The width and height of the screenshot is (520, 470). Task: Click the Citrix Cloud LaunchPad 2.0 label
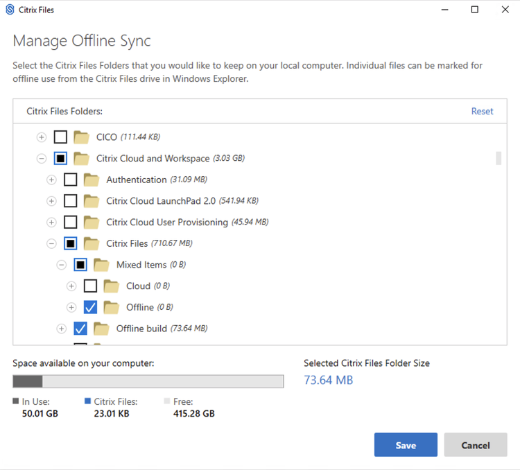(x=161, y=200)
